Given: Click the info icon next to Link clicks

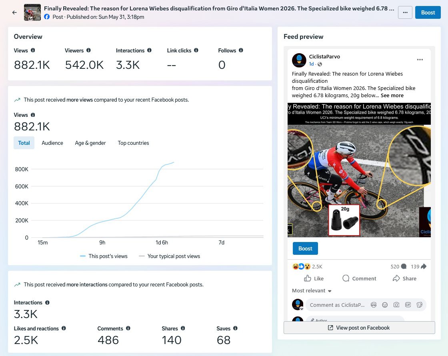Looking at the screenshot, I should pos(196,50).
